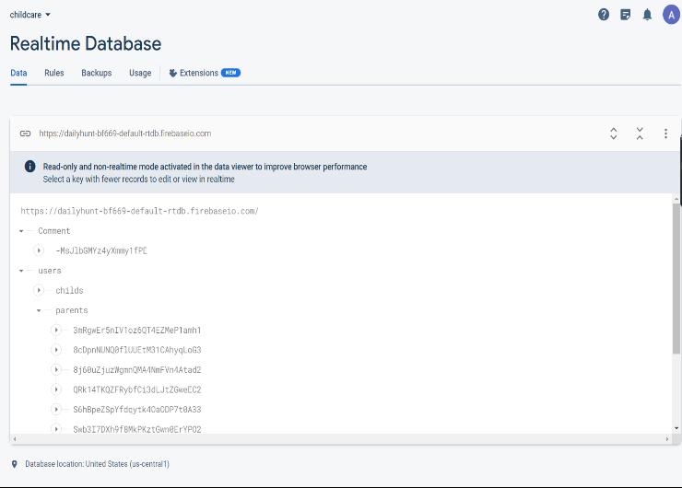Switch to the Backups tab
Image resolution: width=682 pixels, height=488 pixels.
(x=97, y=73)
